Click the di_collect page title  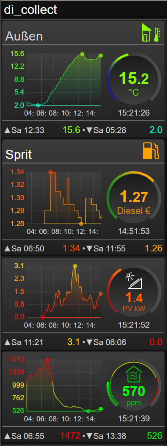click(x=31, y=10)
